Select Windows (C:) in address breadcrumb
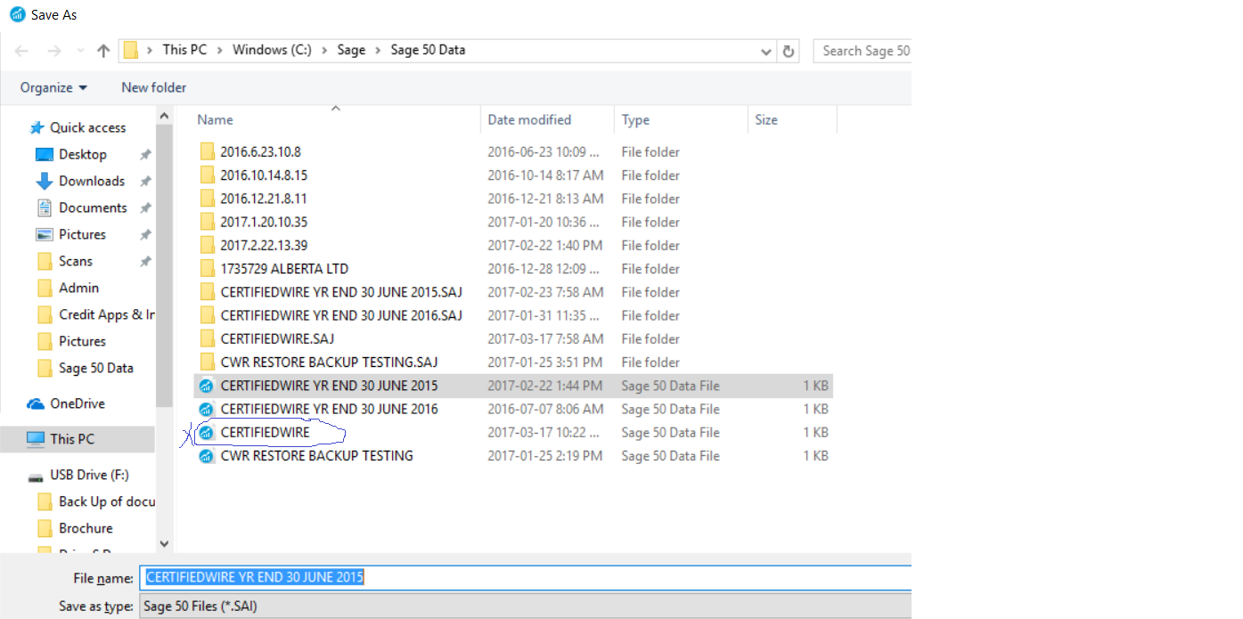This screenshot has height=619, width=1243. pyautogui.click(x=272, y=50)
